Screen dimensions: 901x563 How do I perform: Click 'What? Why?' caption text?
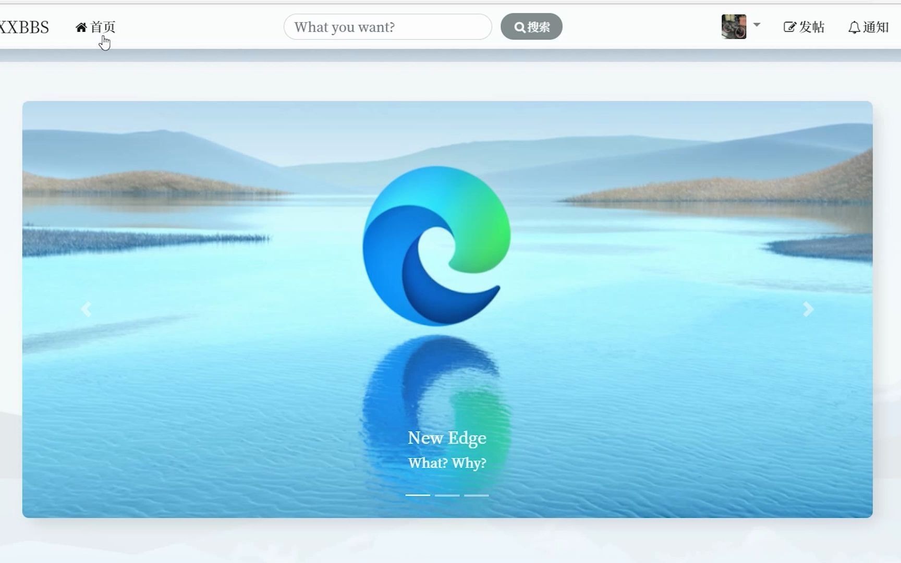tap(447, 463)
